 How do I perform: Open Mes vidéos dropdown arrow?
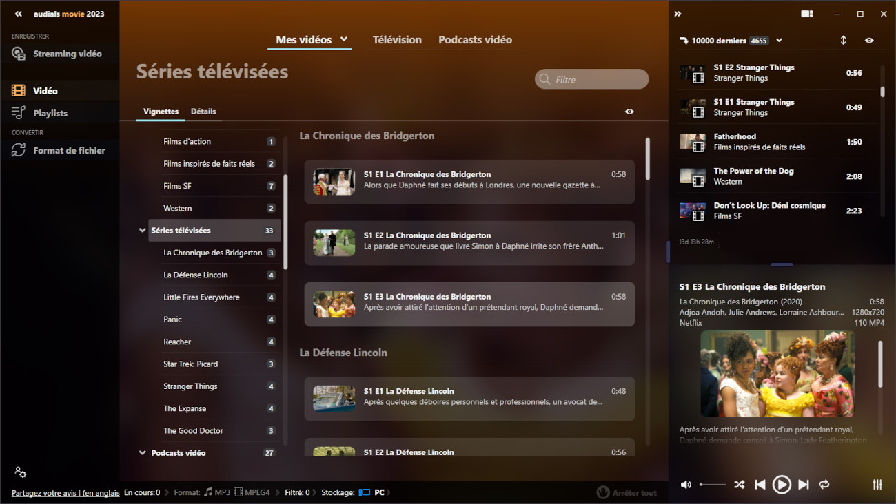tap(344, 39)
